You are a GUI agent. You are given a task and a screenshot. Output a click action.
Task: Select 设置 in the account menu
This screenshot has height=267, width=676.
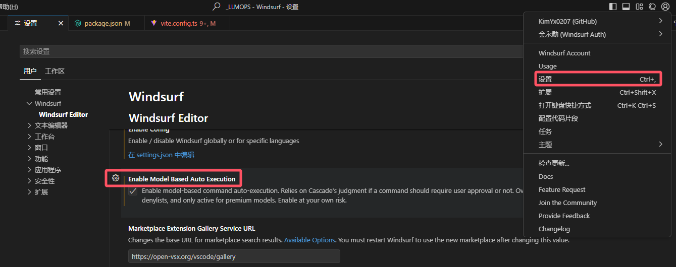[598, 79]
